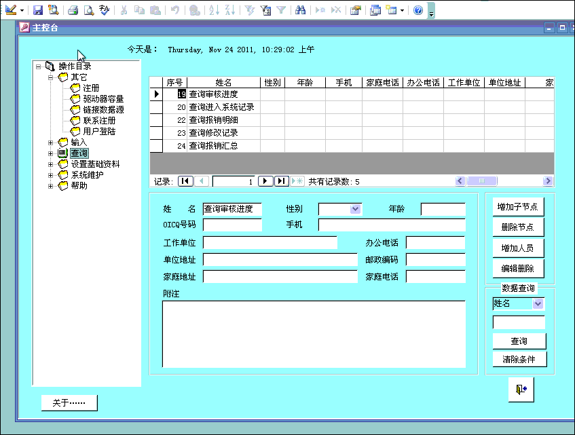Go to the next record in the navigator

tap(265, 181)
